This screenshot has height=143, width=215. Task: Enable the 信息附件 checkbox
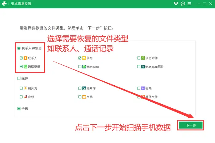[x=139, y=58]
